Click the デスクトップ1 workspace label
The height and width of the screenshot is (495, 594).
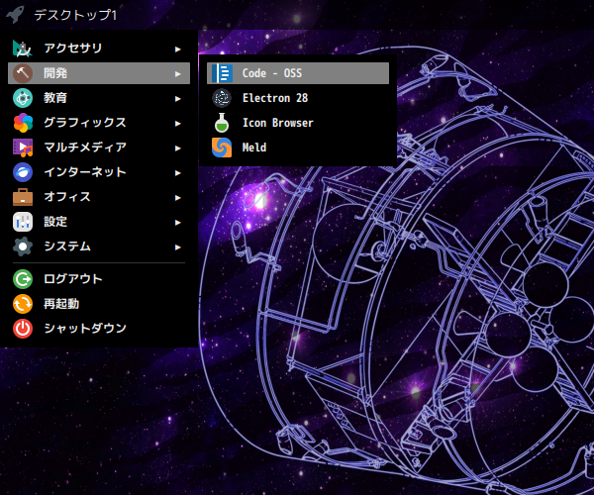(x=75, y=15)
